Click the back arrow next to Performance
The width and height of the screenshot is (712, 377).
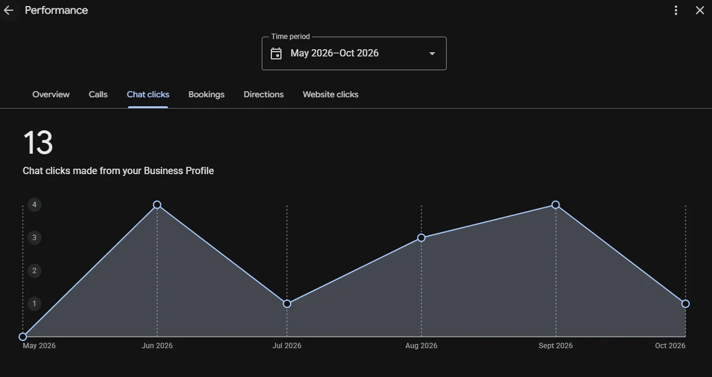pyautogui.click(x=8, y=10)
